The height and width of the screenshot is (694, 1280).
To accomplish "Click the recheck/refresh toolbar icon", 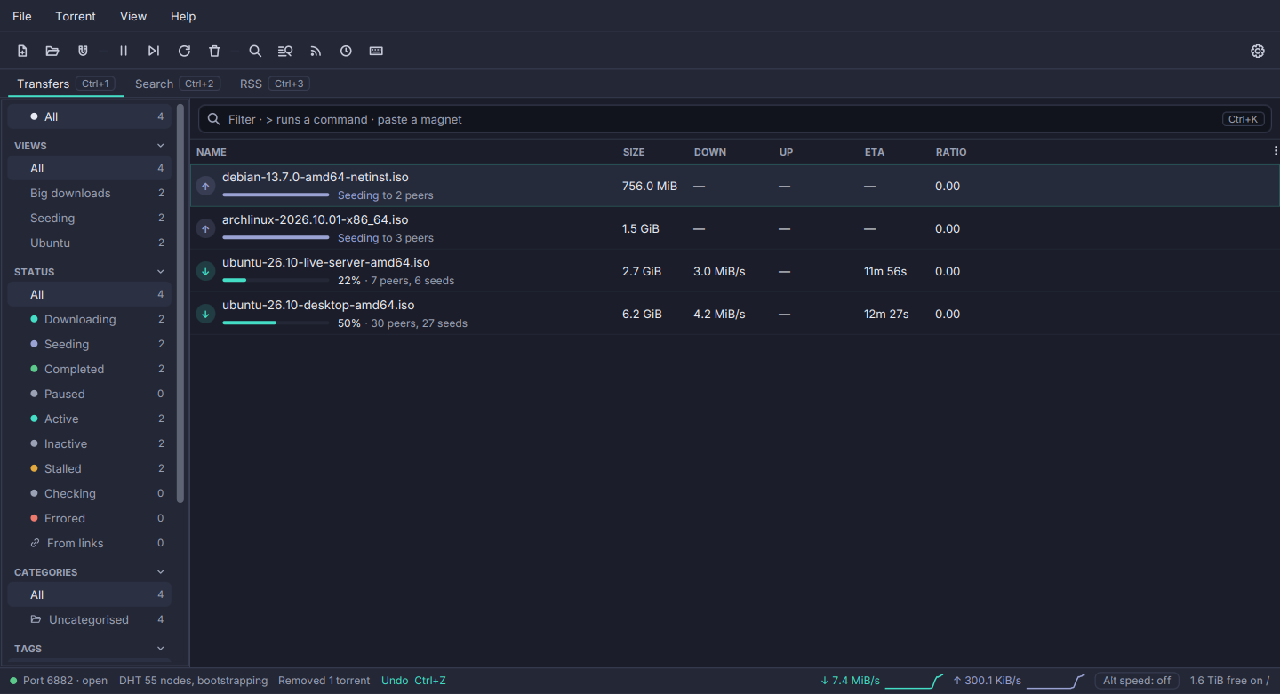I will point(184,51).
